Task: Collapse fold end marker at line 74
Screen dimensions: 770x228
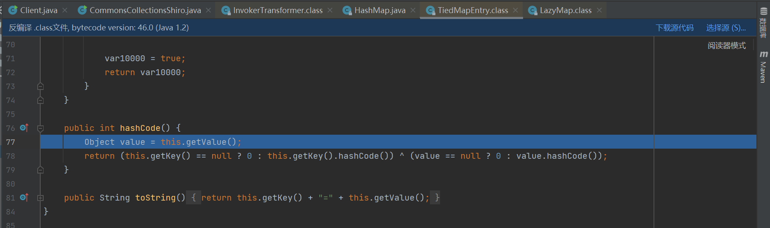Action: 41,100
